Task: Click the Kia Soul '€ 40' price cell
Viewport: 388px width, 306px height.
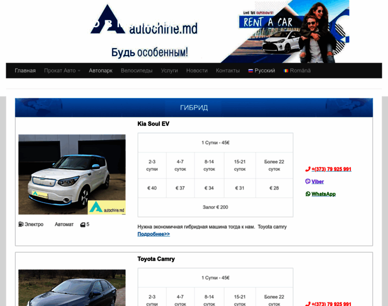Action: point(152,188)
